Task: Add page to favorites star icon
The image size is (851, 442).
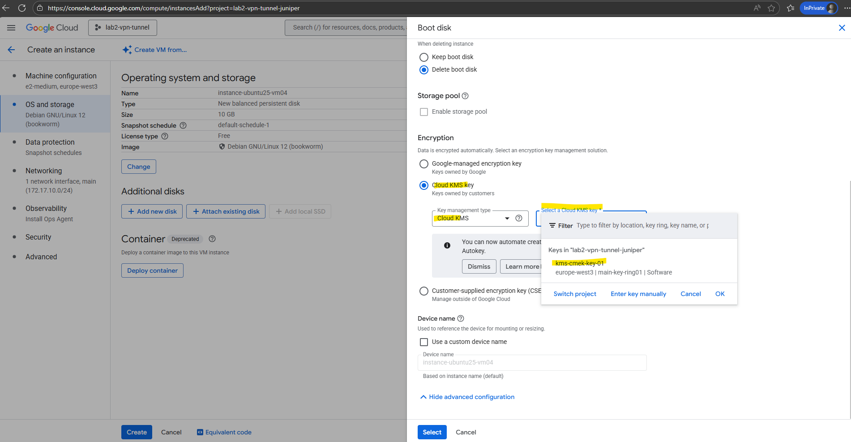Action: (x=771, y=8)
